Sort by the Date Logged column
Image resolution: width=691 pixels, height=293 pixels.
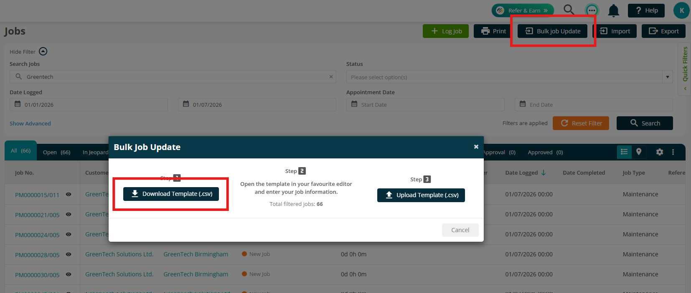(526, 173)
